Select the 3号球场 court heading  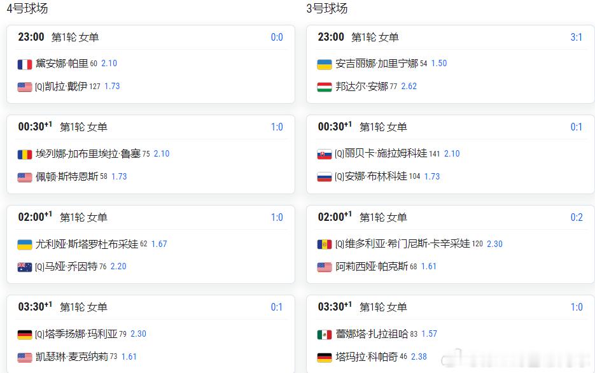coord(326,8)
